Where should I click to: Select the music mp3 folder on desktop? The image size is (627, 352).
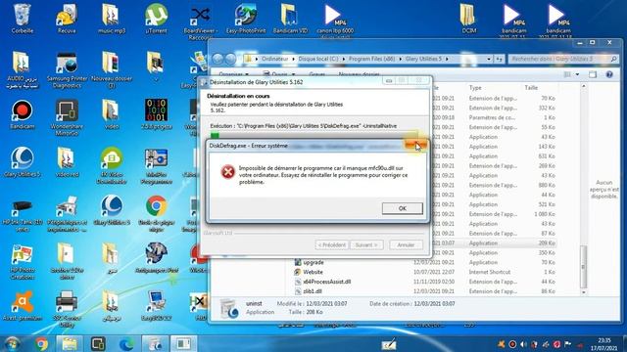point(111,19)
